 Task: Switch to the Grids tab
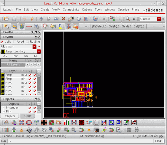[x=28, y=116]
